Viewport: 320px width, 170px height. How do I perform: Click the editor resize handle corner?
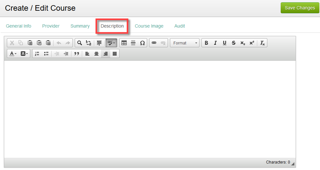[293, 164]
